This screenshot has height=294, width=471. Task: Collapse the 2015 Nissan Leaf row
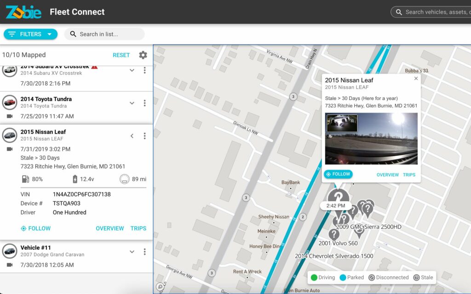[x=132, y=136]
